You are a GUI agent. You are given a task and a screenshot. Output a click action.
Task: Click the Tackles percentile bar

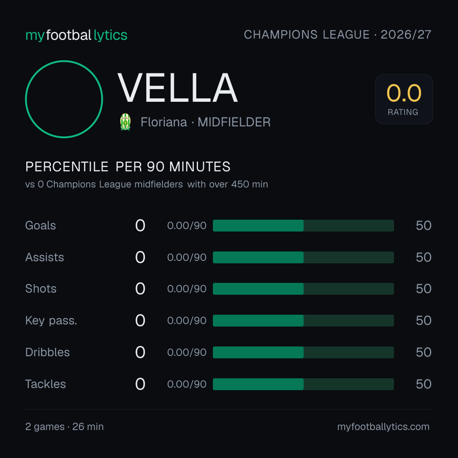pos(303,384)
